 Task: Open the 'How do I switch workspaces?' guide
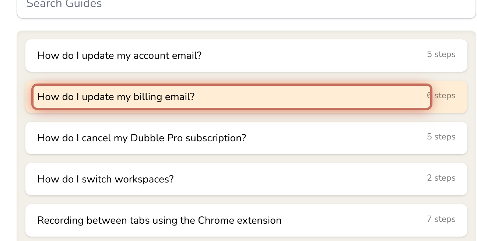tap(105, 179)
